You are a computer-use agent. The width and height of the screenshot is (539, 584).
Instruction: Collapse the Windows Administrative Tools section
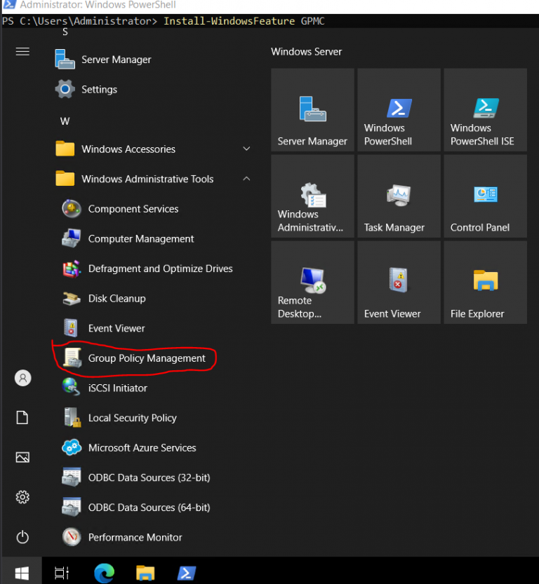[x=246, y=179]
